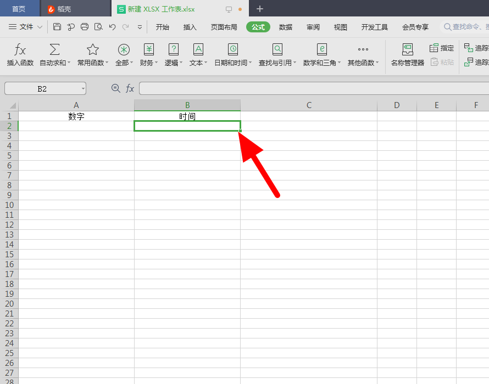Expand the 常用函数 dropdown arrow
The width and height of the screenshot is (489, 384).
(107, 63)
